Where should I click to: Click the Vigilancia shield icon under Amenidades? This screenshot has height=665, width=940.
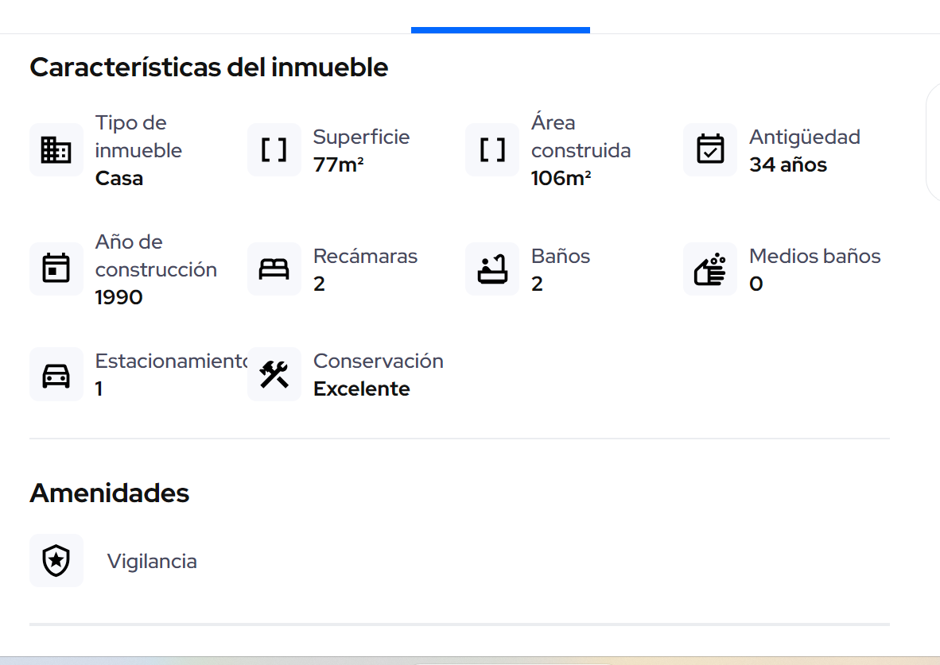[56, 560]
